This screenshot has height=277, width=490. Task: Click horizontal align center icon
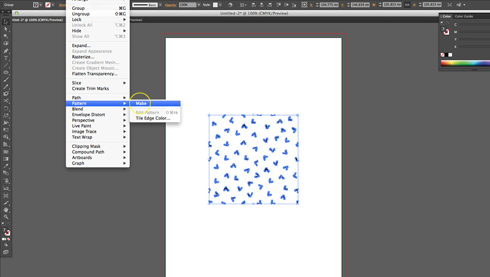pyautogui.click(x=262, y=5)
